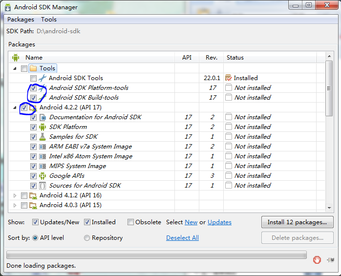The width and height of the screenshot is (341, 276).
Task: Uncheck the SDK Platform checkbox
Action: 33,127
